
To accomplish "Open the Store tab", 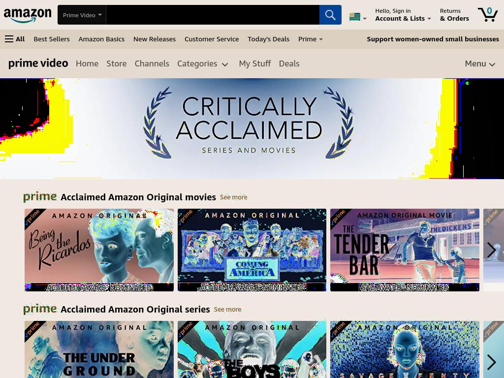I will pyautogui.click(x=116, y=63).
